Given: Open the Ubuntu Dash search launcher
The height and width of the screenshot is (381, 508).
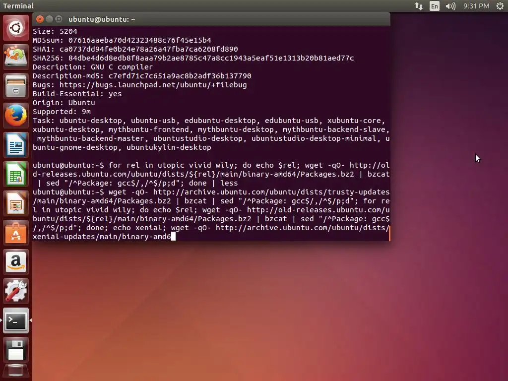Looking at the screenshot, I should pos(15,28).
